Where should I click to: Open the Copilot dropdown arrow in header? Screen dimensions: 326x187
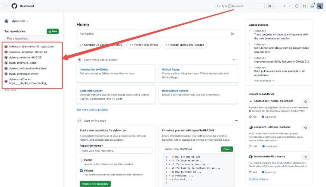[x=275, y=6]
